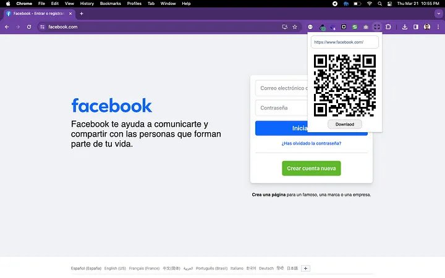
Task: Open the black square extension icon
Action: [344, 27]
